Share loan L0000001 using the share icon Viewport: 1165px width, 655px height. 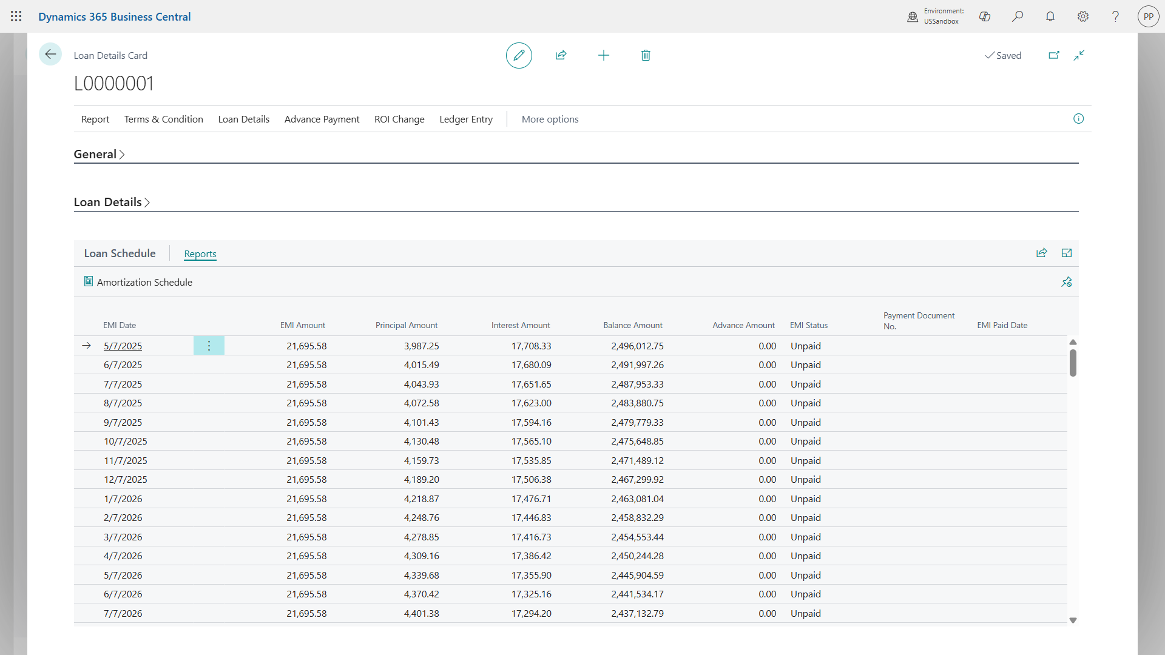pos(561,55)
